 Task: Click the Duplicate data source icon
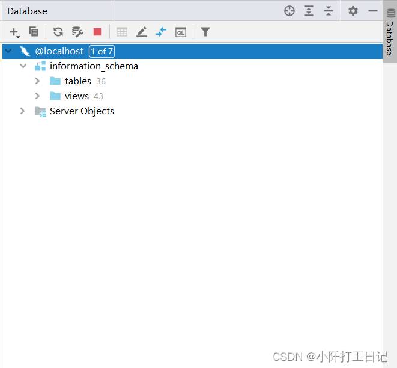pos(34,32)
